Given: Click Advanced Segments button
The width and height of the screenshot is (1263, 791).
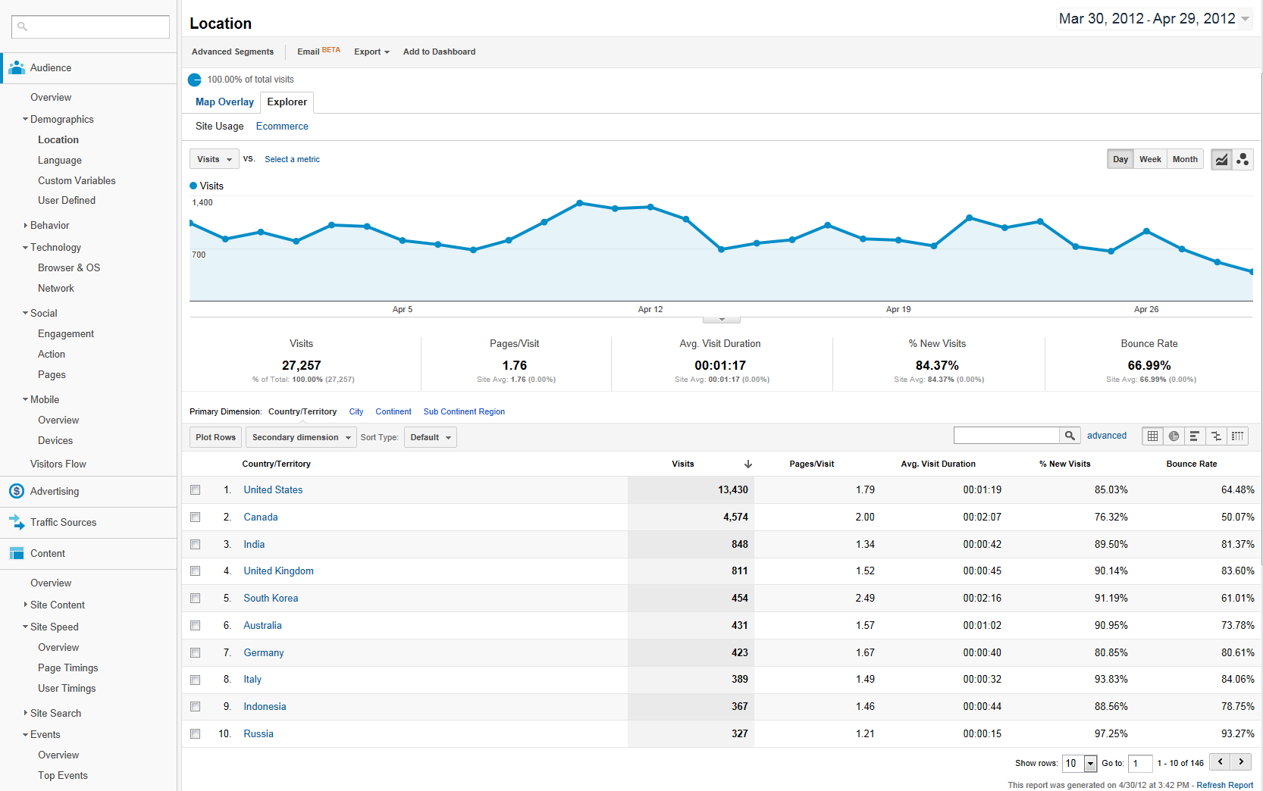Looking at the screenshot, I should 233,52.
